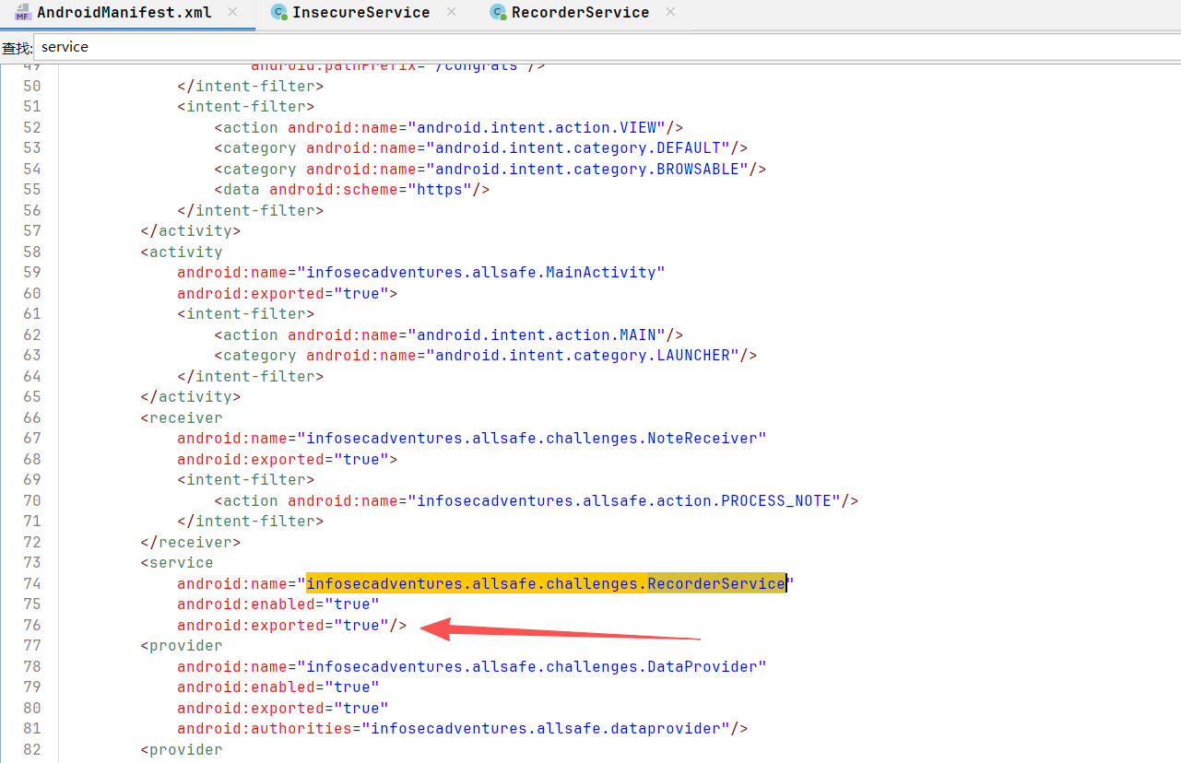Place cursor on the opening service tag
The width and height of the screenshot is (1181, 763).
click(x=181, y=562)
